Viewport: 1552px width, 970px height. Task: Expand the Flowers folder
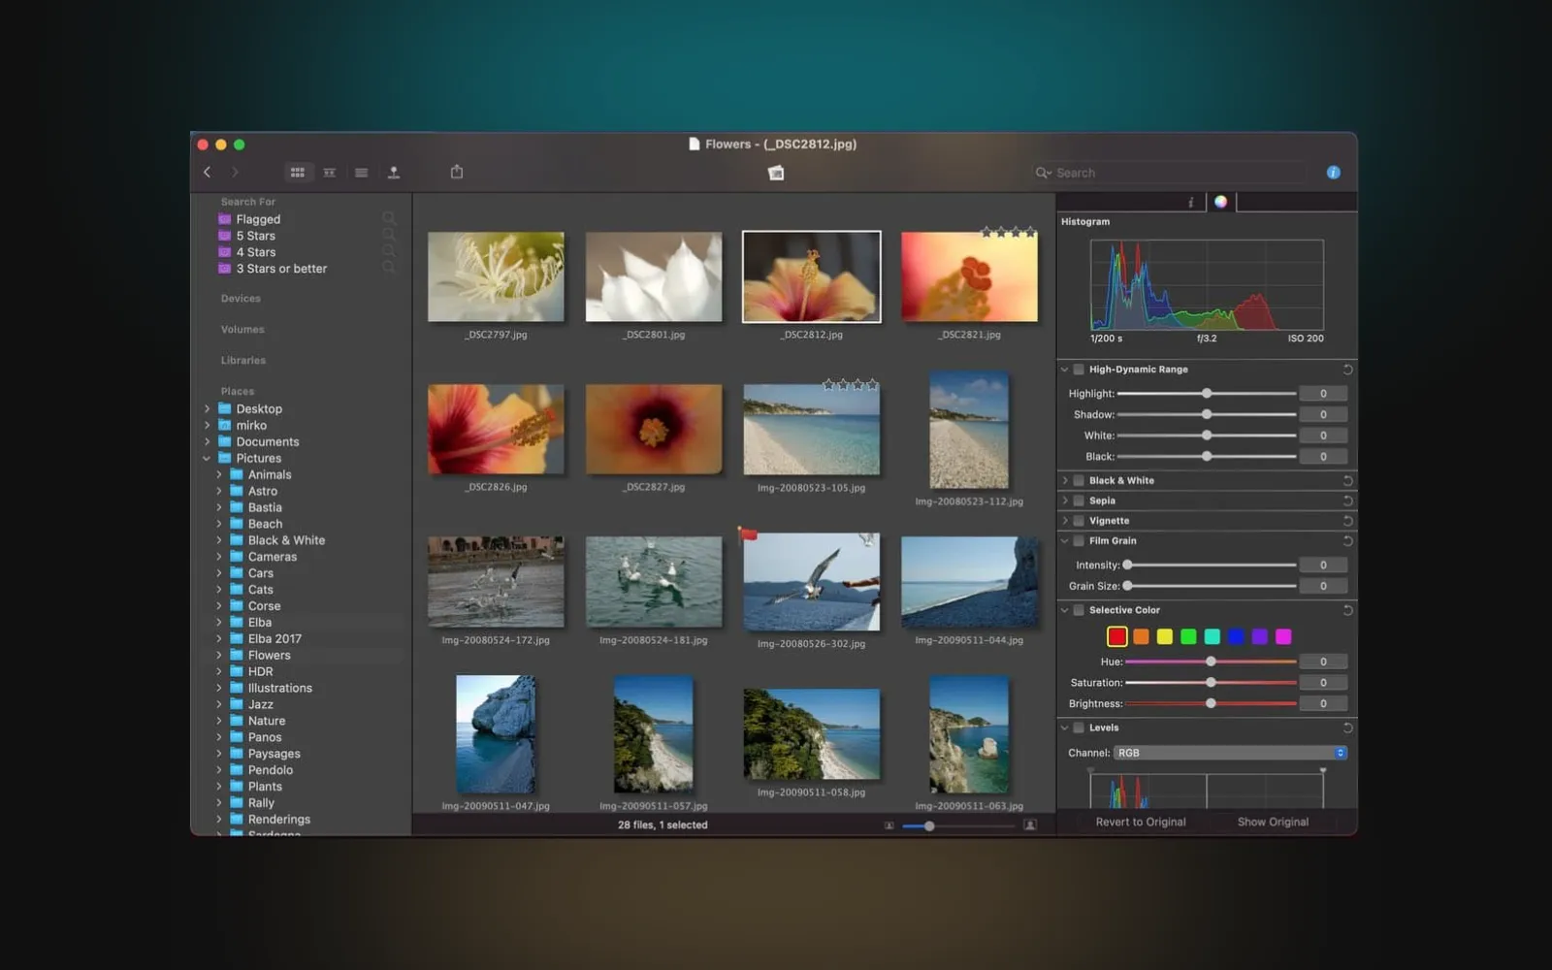pyautogui.click(x=219, y=656)
